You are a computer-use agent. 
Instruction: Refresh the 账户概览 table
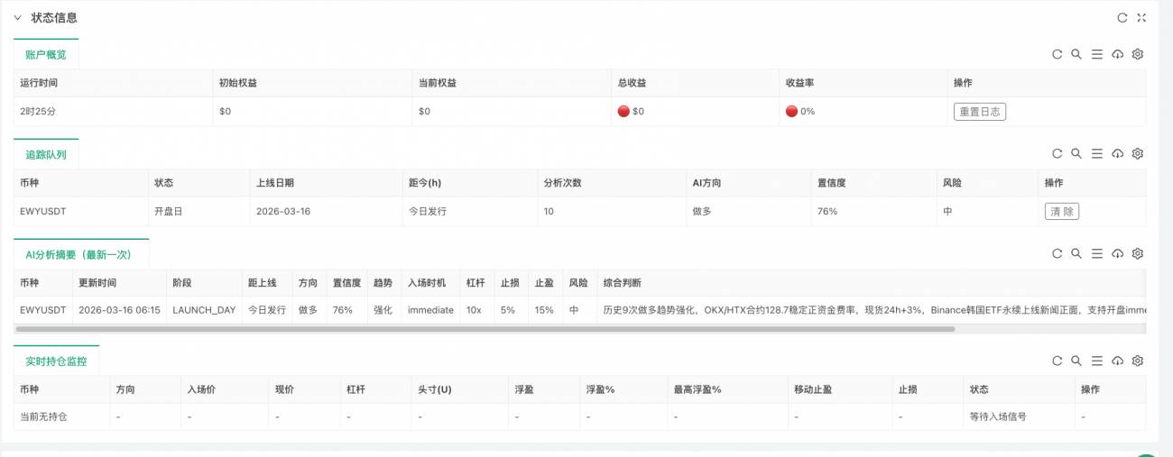click(1057, 54)
